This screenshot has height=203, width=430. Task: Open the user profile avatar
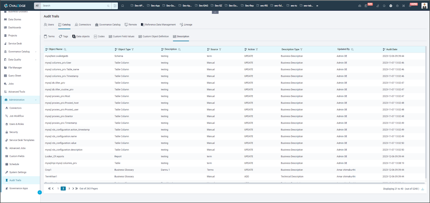[424, 6]
